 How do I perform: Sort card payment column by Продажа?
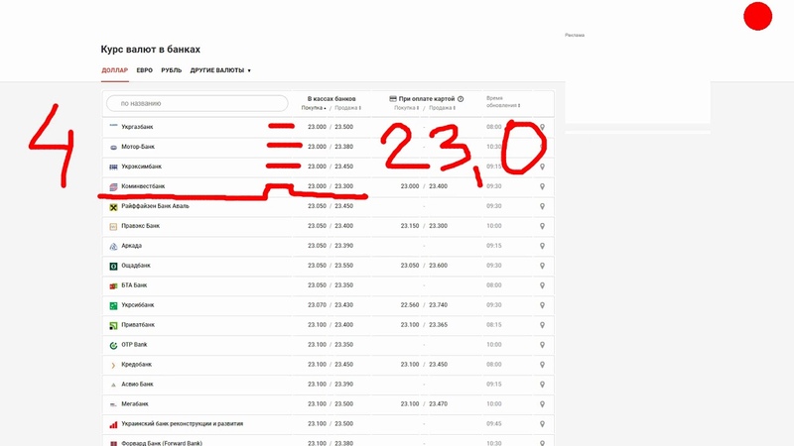pyautogui.click(x=442, y=108)
